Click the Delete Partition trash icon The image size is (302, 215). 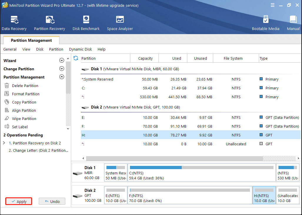click(x=7, y=86)
